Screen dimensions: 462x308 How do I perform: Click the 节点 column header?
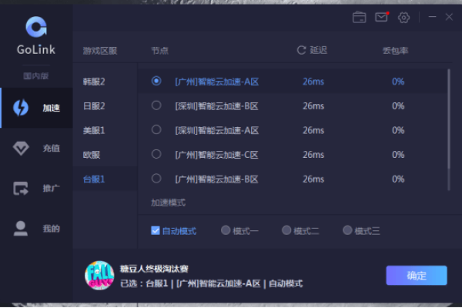[159, 51]
